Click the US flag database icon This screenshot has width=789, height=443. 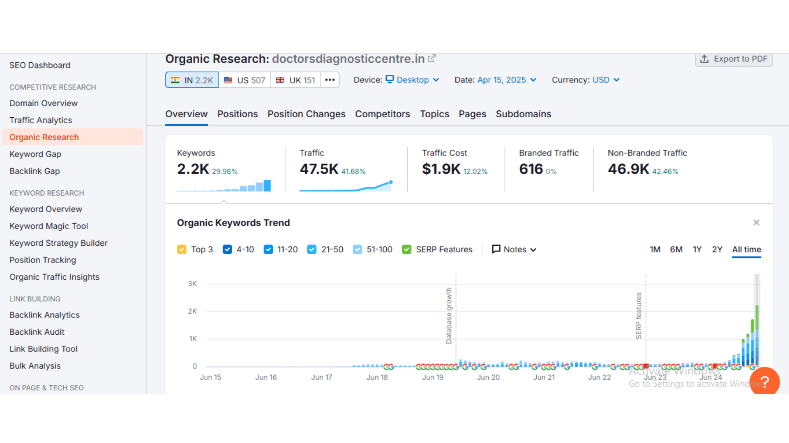click(x=228, y=80)
